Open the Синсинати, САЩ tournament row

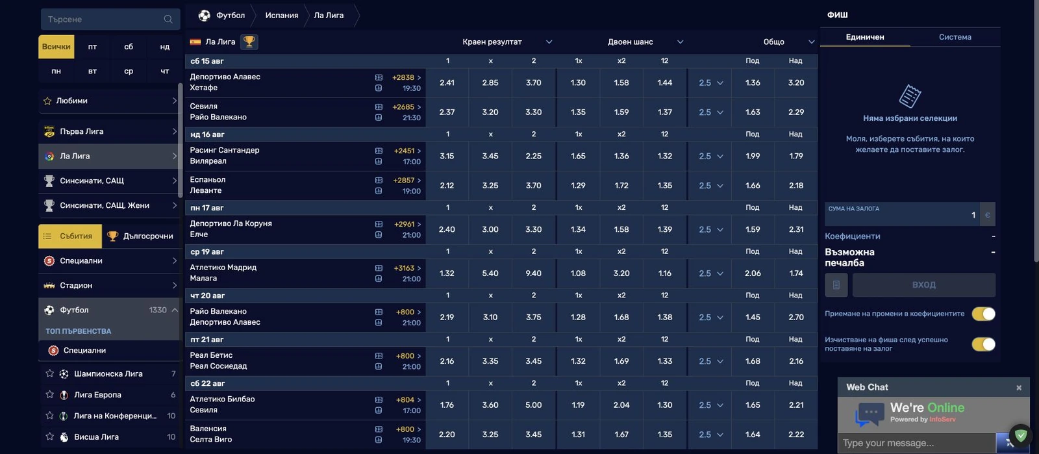[108, 181]
